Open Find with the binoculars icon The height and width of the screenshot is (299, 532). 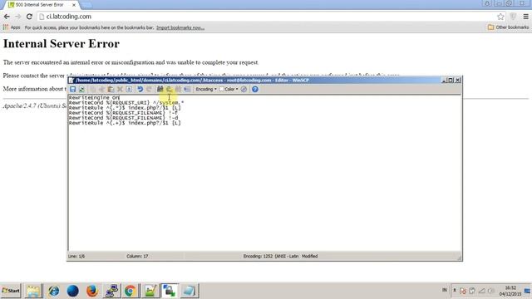160,89
